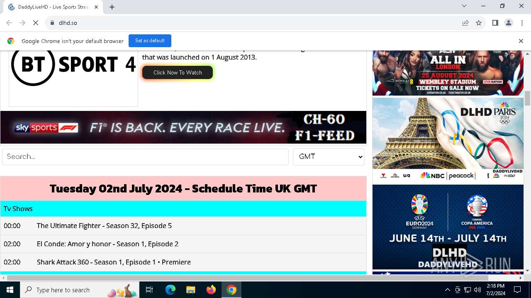
Task: Click Now To Watch BT Sport 4
Action: pyautogui.click(x=178, y=72)
